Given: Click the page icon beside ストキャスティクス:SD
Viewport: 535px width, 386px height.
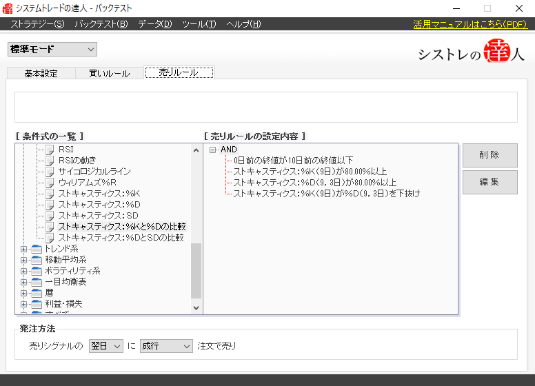Looking at the screenshot, I should point(50,216).
